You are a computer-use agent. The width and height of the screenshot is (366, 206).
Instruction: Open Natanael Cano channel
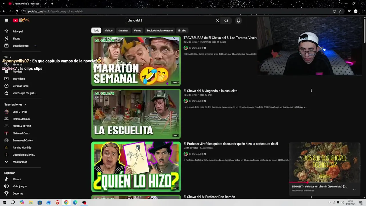point(20,133)
